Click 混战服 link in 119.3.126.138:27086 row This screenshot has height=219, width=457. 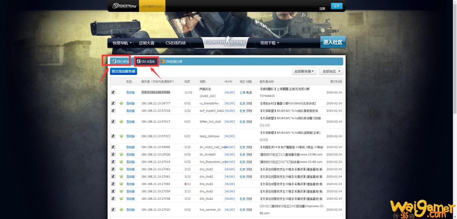pos(130,92)
